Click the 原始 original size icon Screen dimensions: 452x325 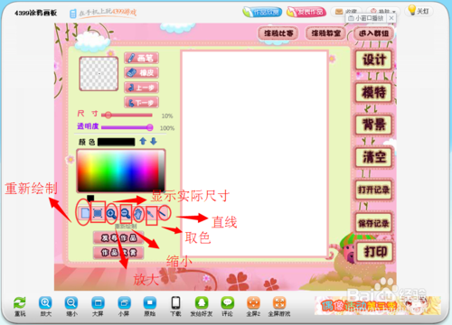pos(150,302)
